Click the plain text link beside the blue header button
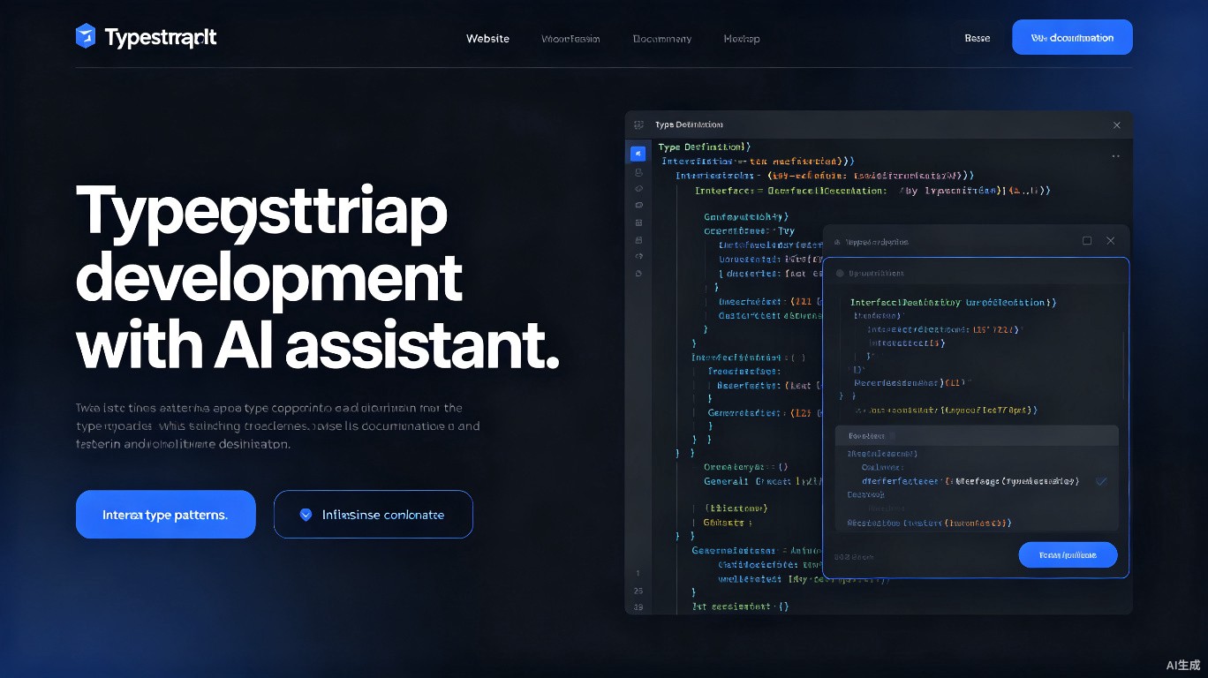Screen dimensions: 1208x678 point(978,38)
